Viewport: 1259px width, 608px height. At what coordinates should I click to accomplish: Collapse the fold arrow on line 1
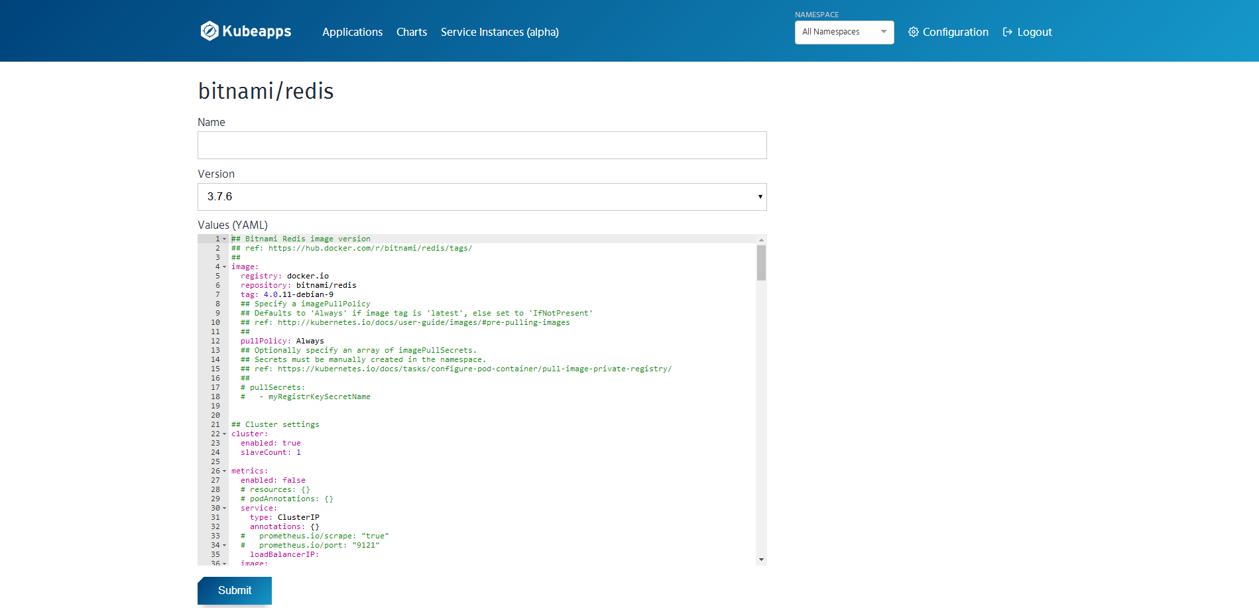point(224,239)
